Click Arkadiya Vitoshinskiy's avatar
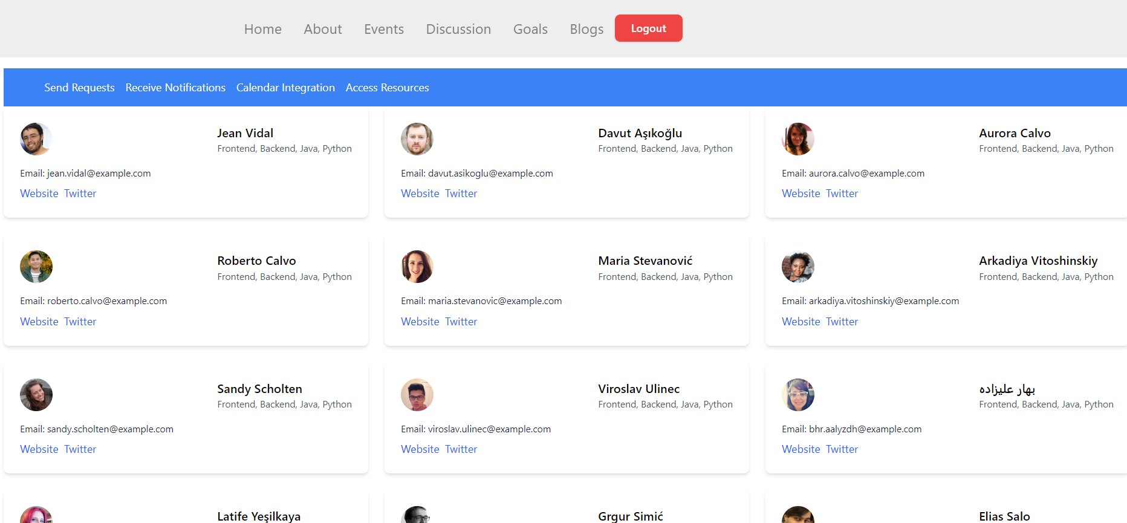This screenshot has height=523, width=1127. (x=798, y=267)
